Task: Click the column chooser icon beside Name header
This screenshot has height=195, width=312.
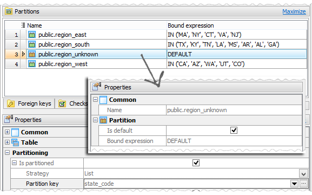Action: coord(23,25)
